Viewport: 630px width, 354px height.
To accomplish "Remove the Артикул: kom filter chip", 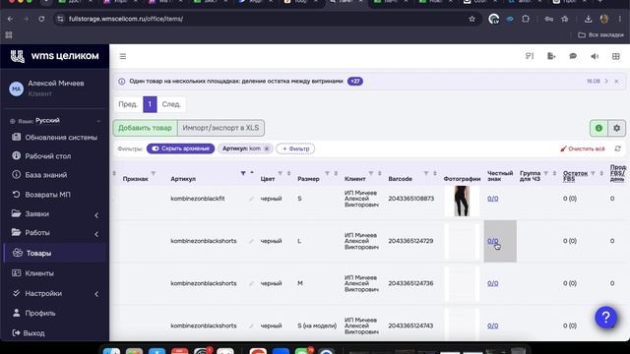I will pyautogui.click(x=267, y=148).
